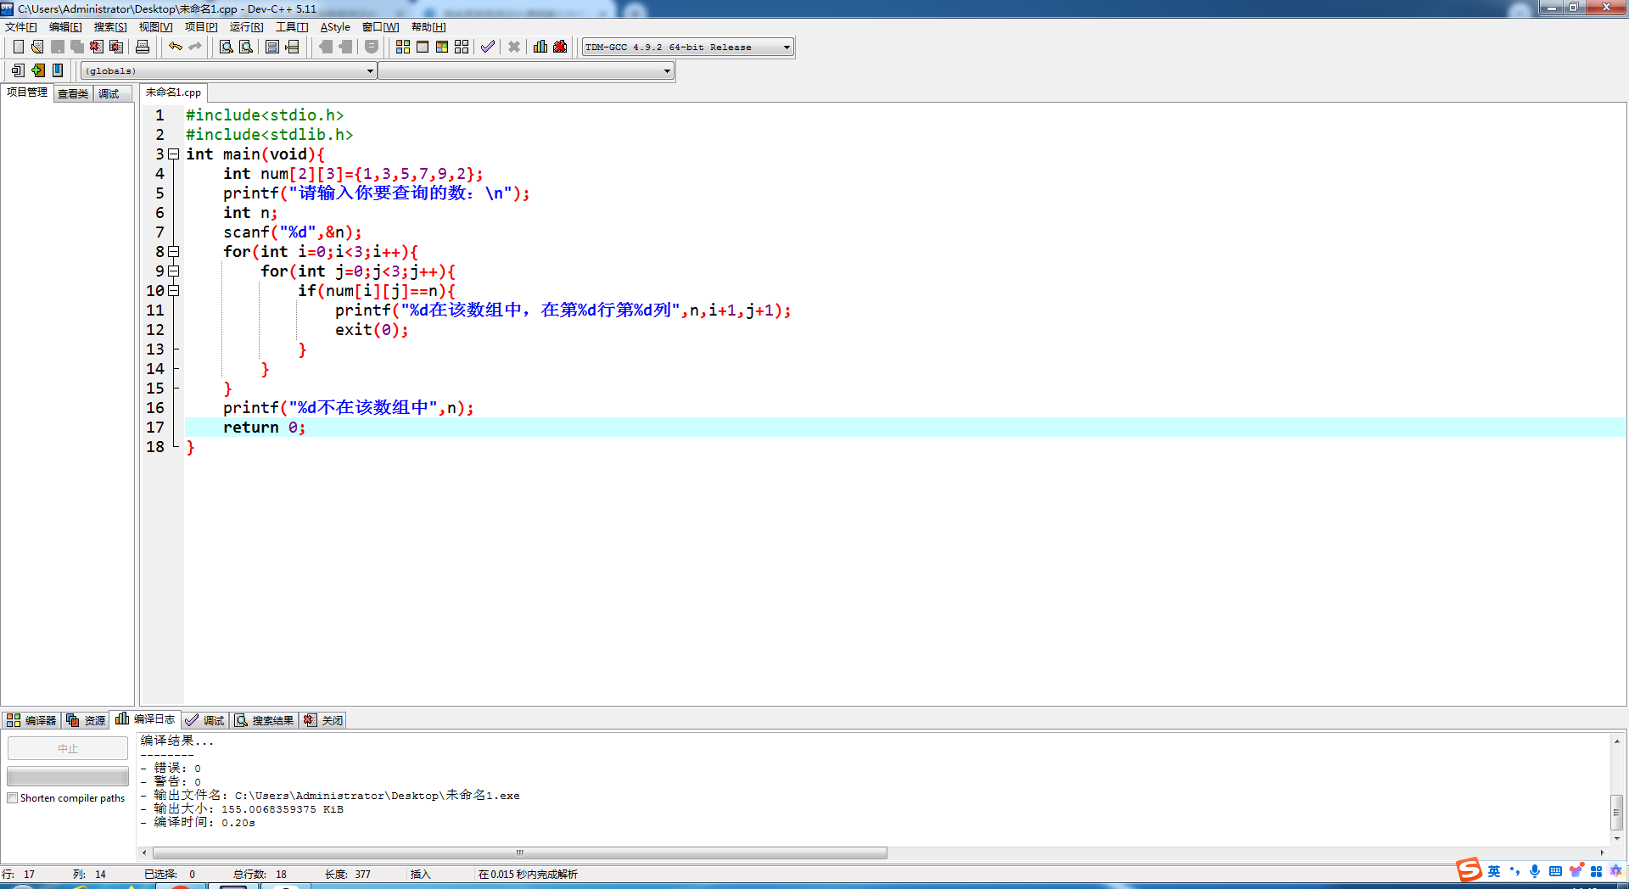Toggle the 英 language mode on IME bar

pos(1494,871)
